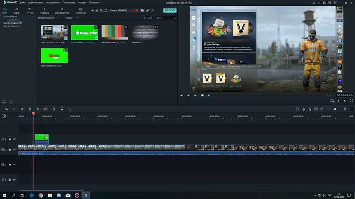Image resolution: width=355 pixels, height=199 pixels.
Task: Open the Record dropdown in media library
Action: pyautogui.click(x=72, y=18)
